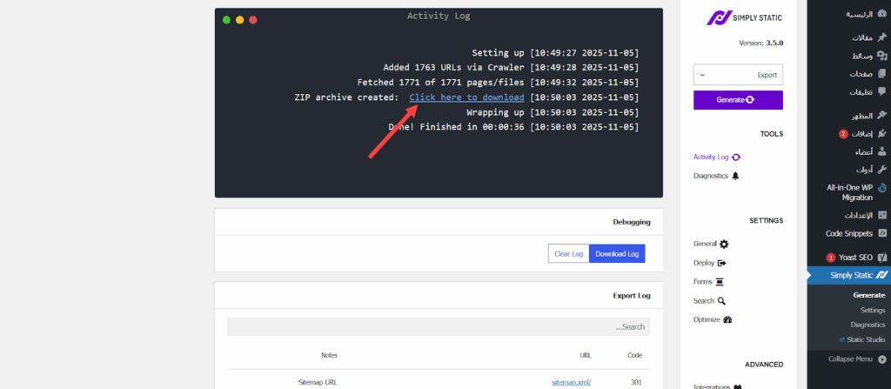Click the Yoast SEO sidebar icon
Viewport: 891px width, 389px height.
pos(881,258)
